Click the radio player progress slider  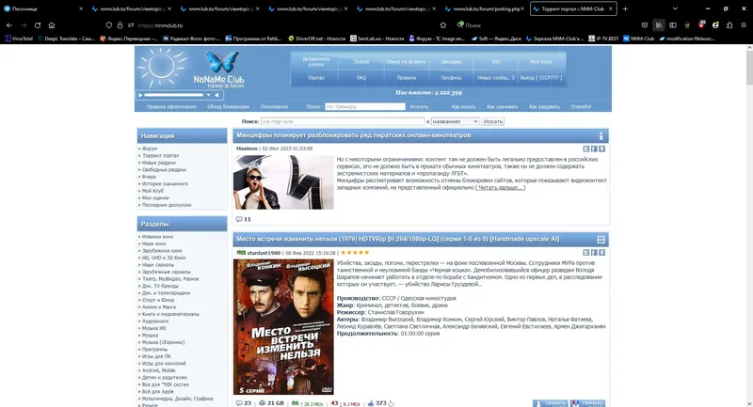tap(174, 95)
